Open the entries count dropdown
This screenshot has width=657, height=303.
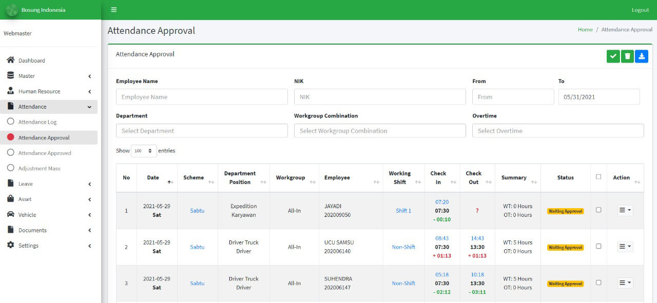(x=143, y=151)
